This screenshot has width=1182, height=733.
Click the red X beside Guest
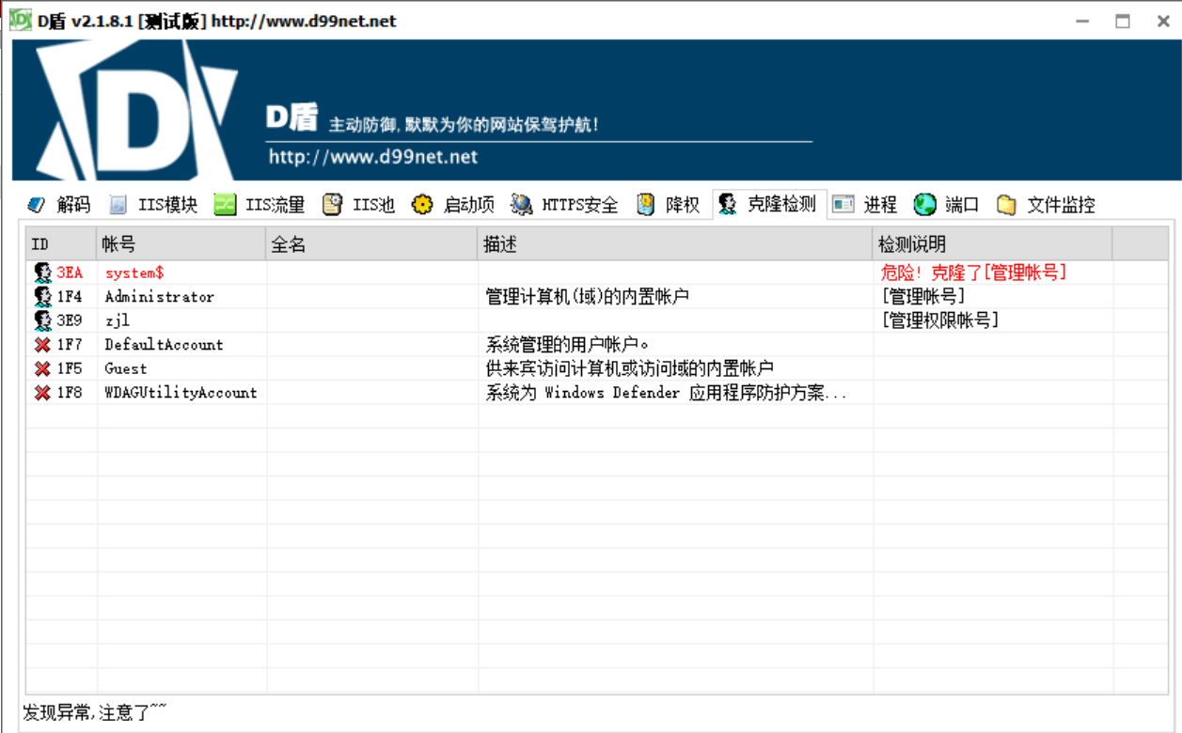(42, 369)
